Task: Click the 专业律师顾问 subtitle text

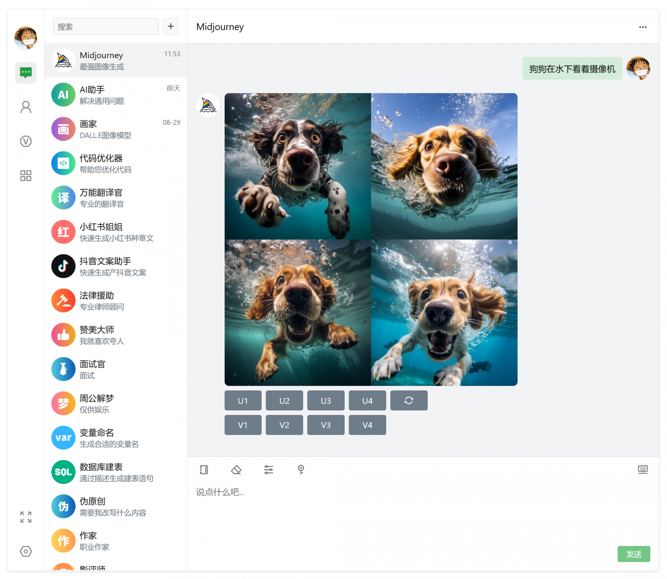Action: coord(102,307)
